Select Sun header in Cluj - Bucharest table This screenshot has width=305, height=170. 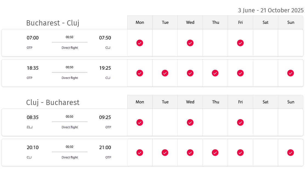click(291, 102)
